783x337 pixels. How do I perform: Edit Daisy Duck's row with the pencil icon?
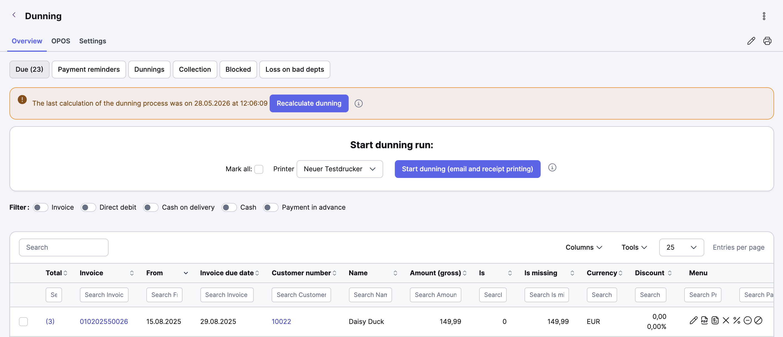pyautogui.click(x=693, y=321)
